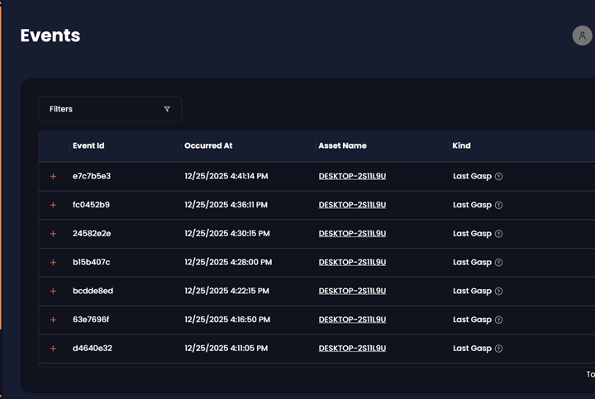
Task: Click help icon beside Last Gasp for b15b407c
Action: pyautogui.click(x=498, y=263)
